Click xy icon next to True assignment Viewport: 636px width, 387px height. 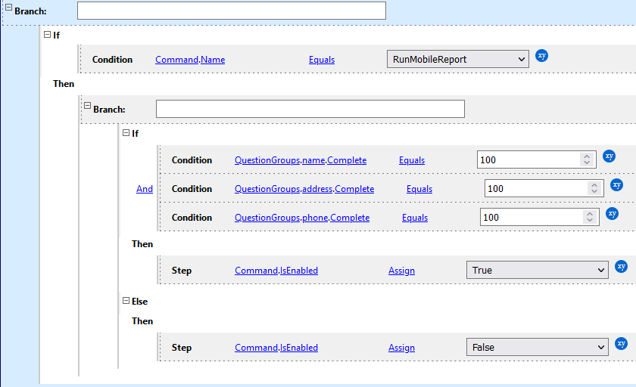coord(621,267)
